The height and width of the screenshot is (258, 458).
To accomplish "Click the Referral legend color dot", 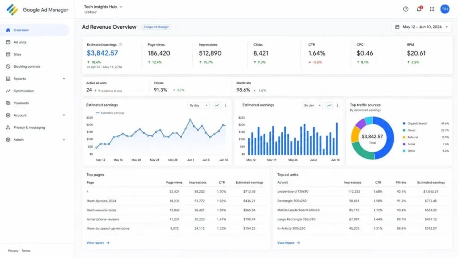I will click(404, 137).
